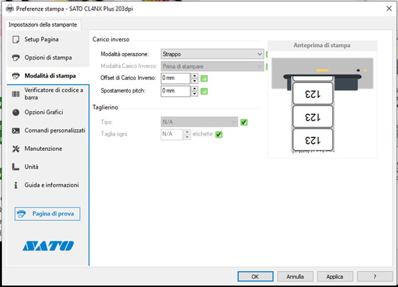Increase the Taglia ogni value
Viewport: 398px width, 287px height.
click(187, 132)
